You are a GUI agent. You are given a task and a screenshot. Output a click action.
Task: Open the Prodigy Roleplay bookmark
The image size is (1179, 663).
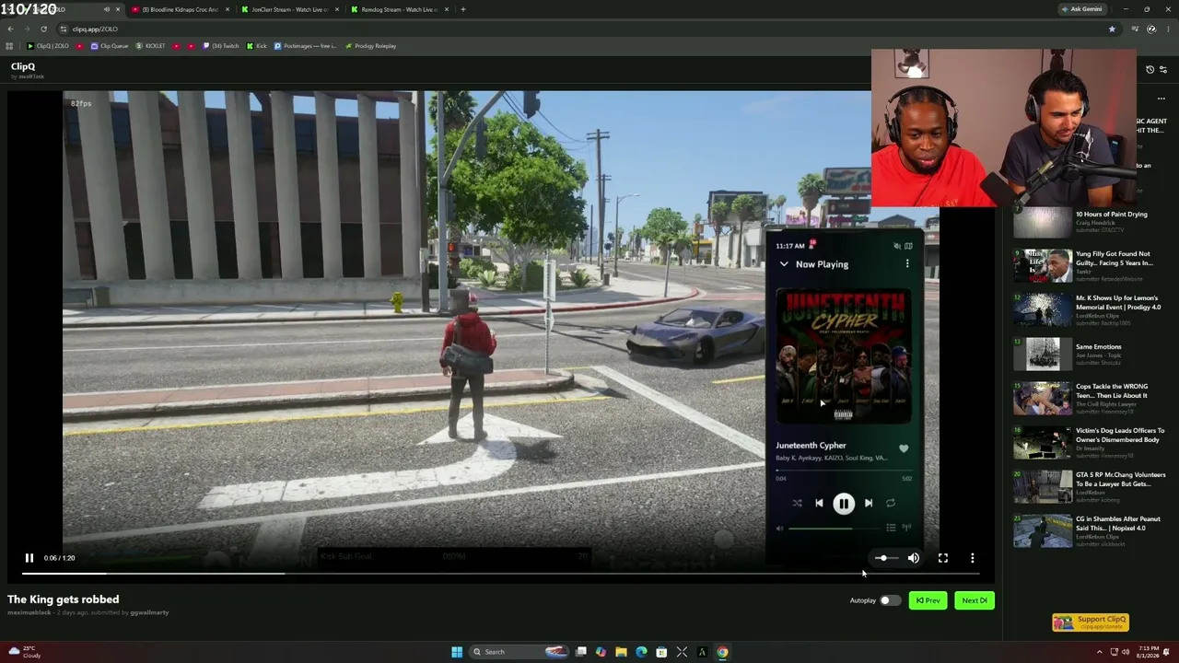click(370, 46)
